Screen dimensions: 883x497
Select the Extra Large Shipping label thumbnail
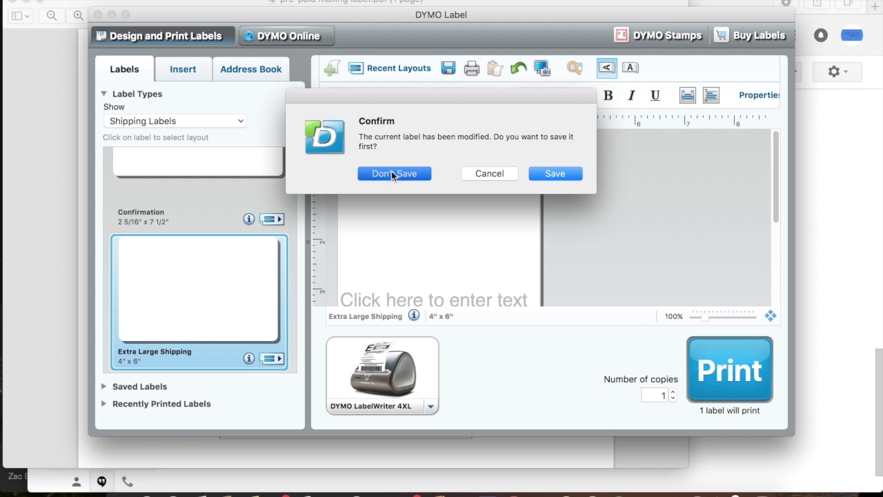(x=199, y=290)
